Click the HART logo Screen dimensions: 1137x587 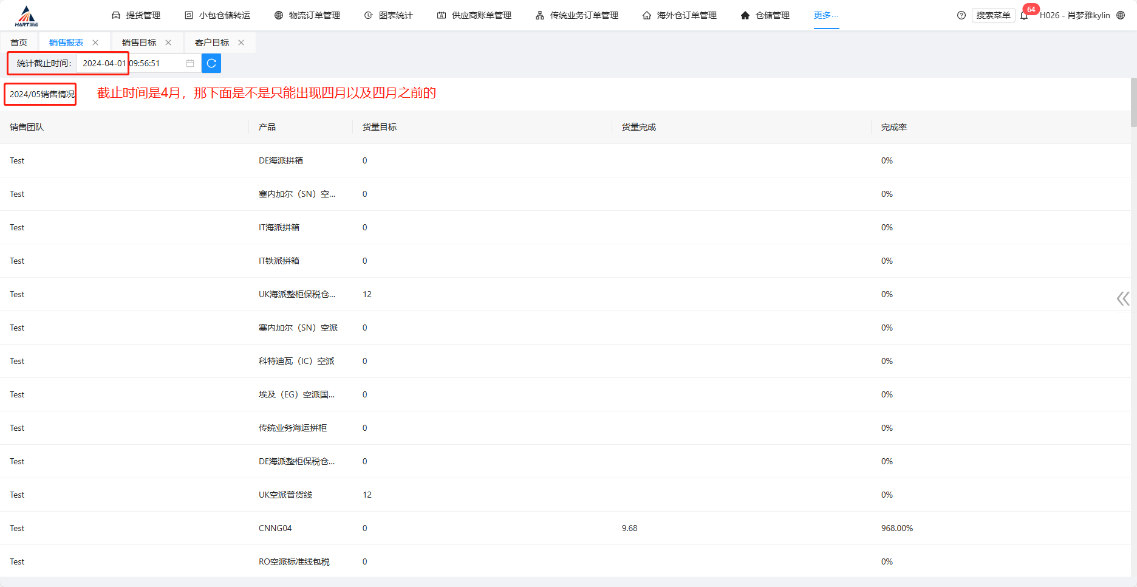pyautogui.click(x=26, y=16)
